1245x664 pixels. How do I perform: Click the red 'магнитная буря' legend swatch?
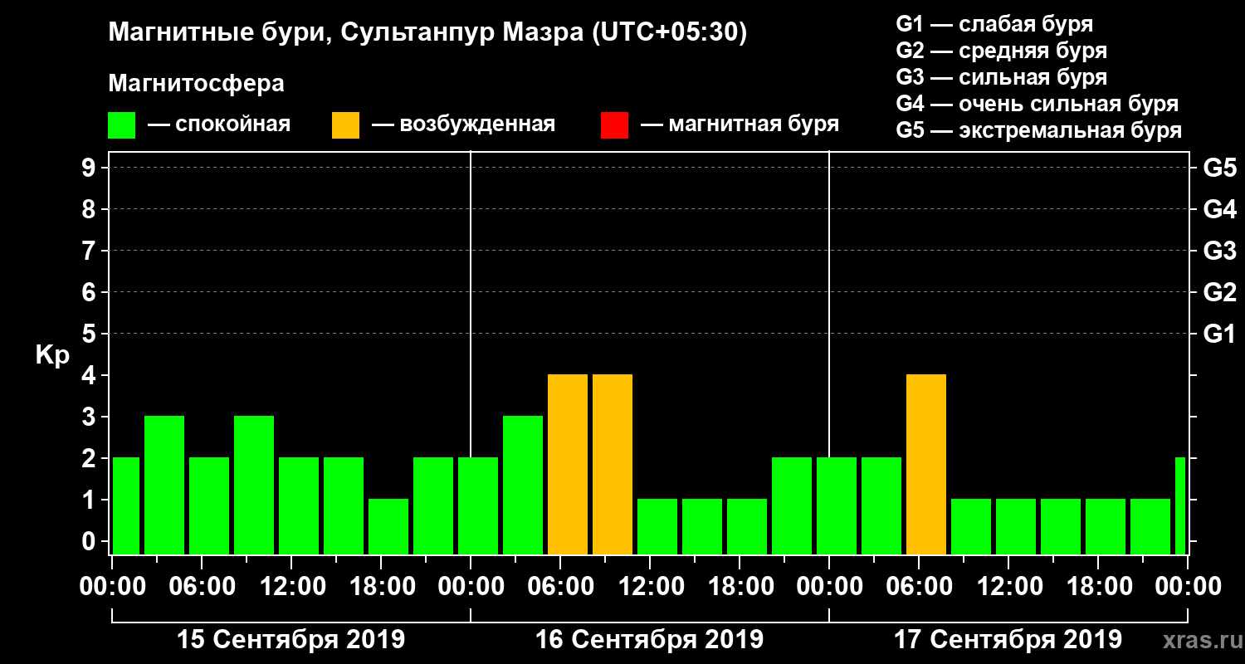(614, 125)
